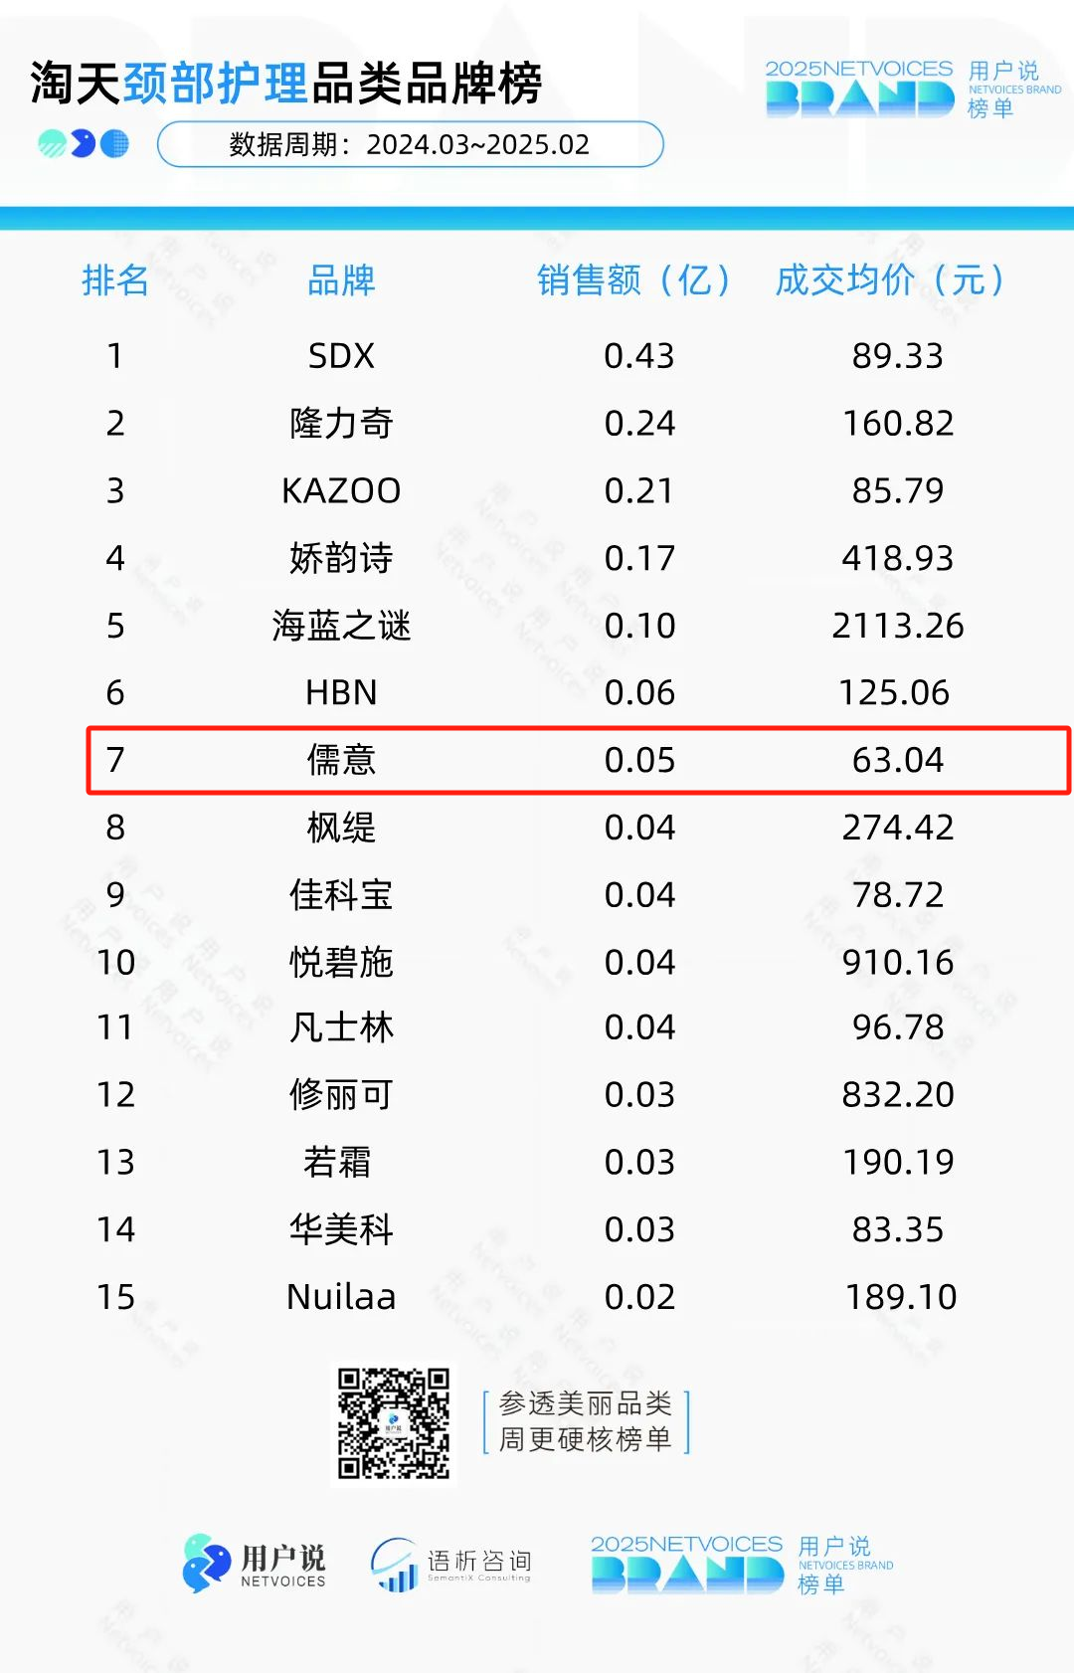Screen dimensions: 1074x1673
Task: Click the 2113.26 average price value
Action: click(x=898, y=626)
